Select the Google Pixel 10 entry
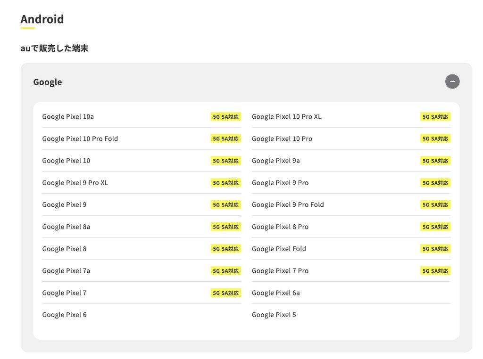 pyautogui.click(x=66, y=161)
